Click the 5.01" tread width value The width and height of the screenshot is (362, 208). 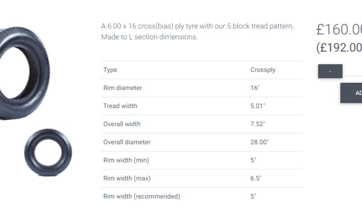click(x=258, y=106)
